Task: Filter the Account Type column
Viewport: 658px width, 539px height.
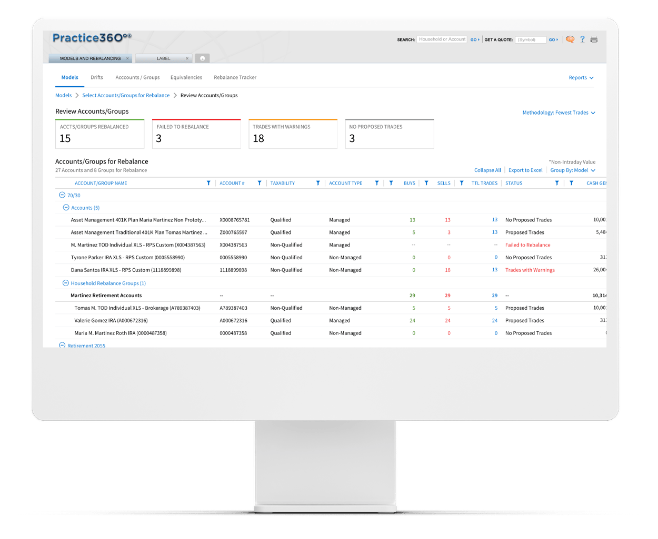Action: point(377,183)
